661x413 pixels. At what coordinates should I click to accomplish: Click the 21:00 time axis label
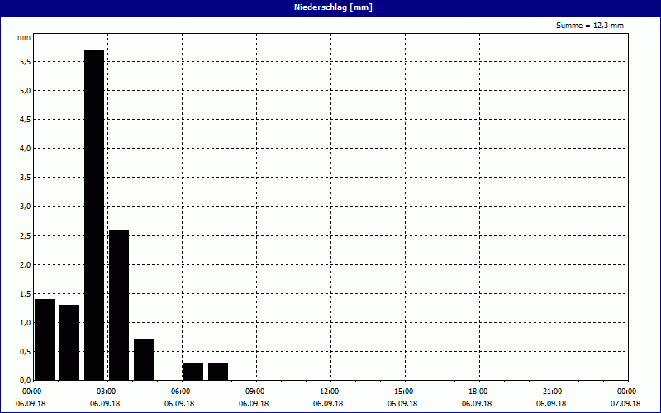click(552, 391)
